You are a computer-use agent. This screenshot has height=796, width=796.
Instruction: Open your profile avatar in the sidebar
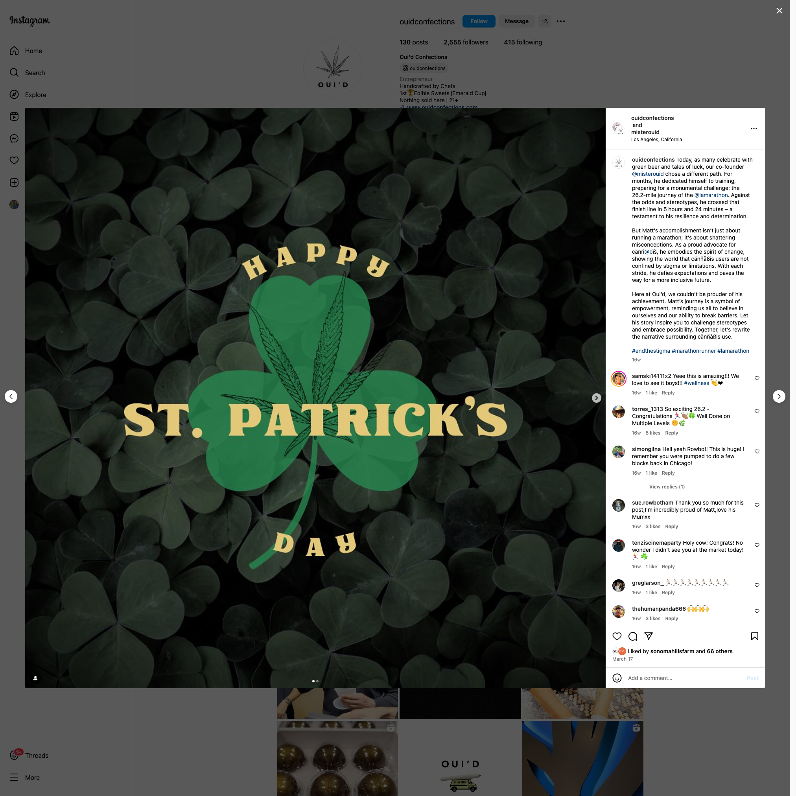pos(14,205)
